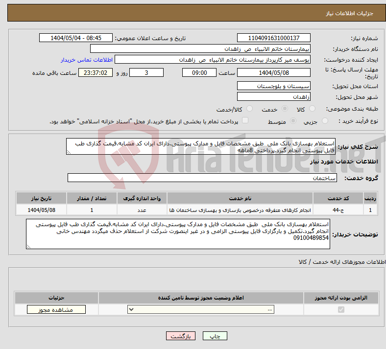Click the service code cell ج-44
Image resolution: width=386 pixels, height=349 pixels.
coord(338,210)
